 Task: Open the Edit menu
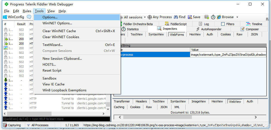pos(16,11)
